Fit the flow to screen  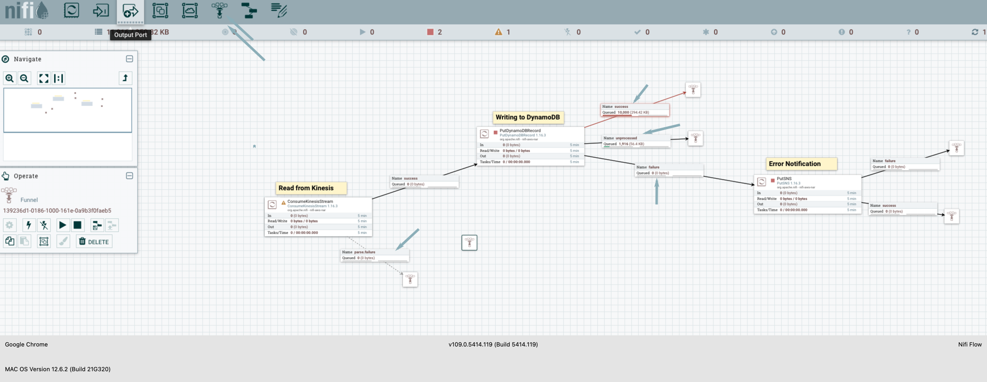point(44,78)
